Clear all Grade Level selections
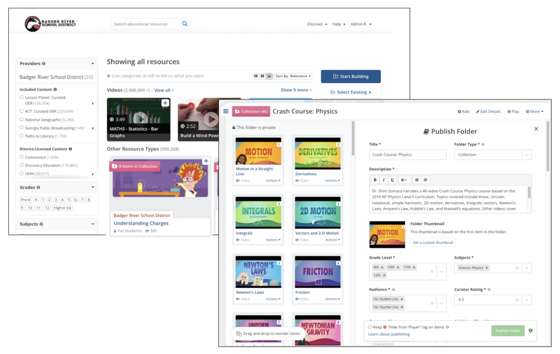This screenshot has height=354, width=560. coord(432,272)
